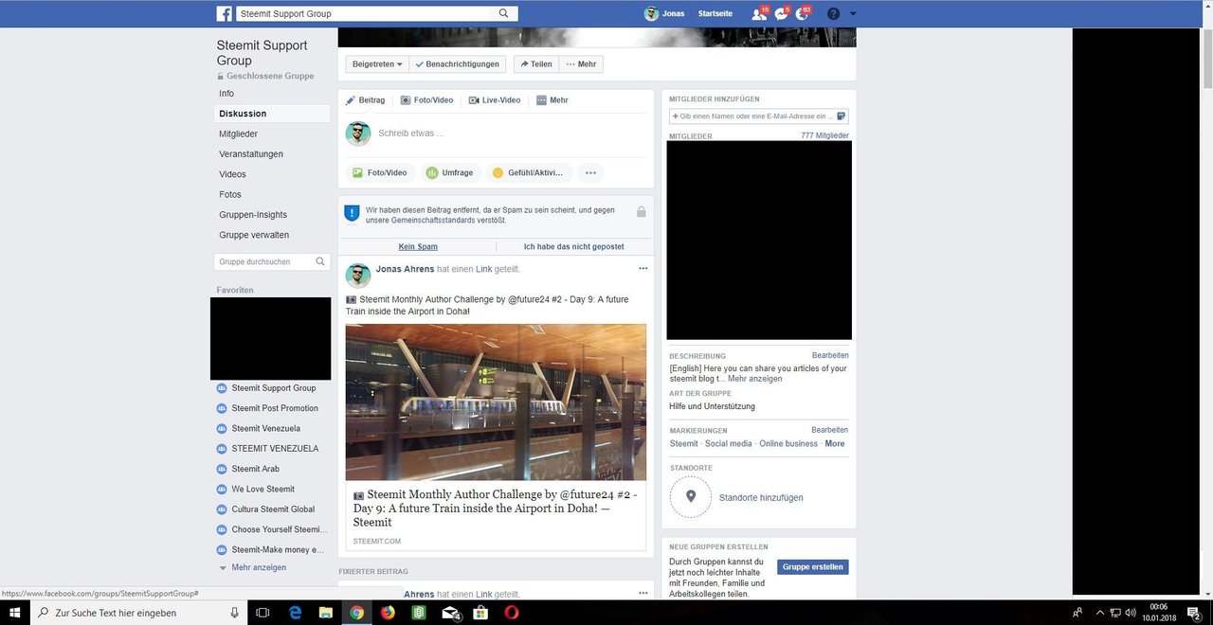1213x625 pixels.
Task: Click the composer profile picture
Action: 358,134
